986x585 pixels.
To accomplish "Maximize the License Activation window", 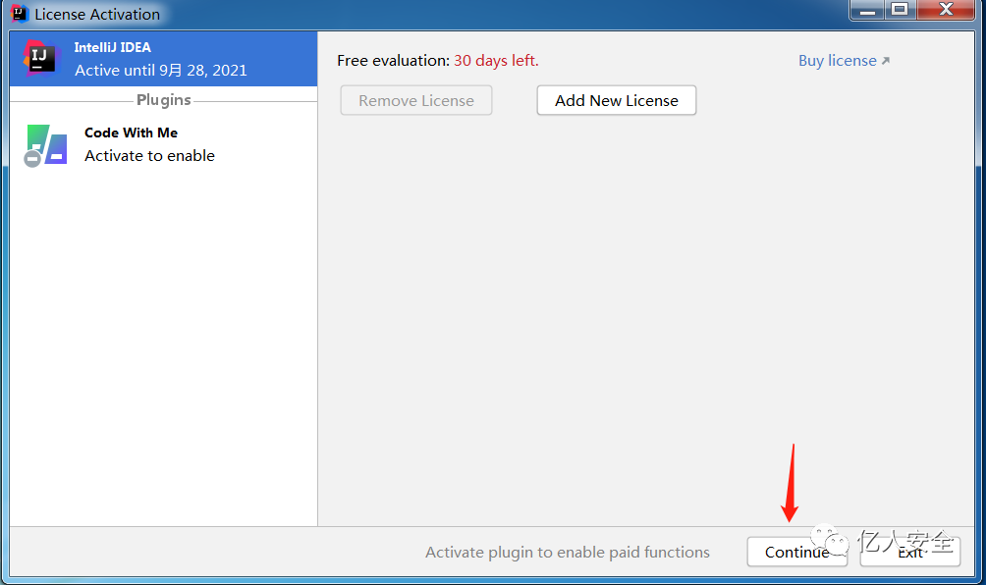I will (901, 10).
